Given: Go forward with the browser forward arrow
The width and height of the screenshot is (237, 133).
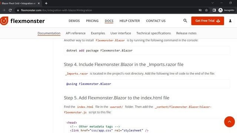Looking at the screenshot, I should click(4, 10).
